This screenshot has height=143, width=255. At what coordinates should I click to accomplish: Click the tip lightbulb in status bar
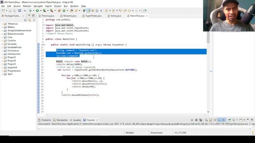tap(253, 133)
